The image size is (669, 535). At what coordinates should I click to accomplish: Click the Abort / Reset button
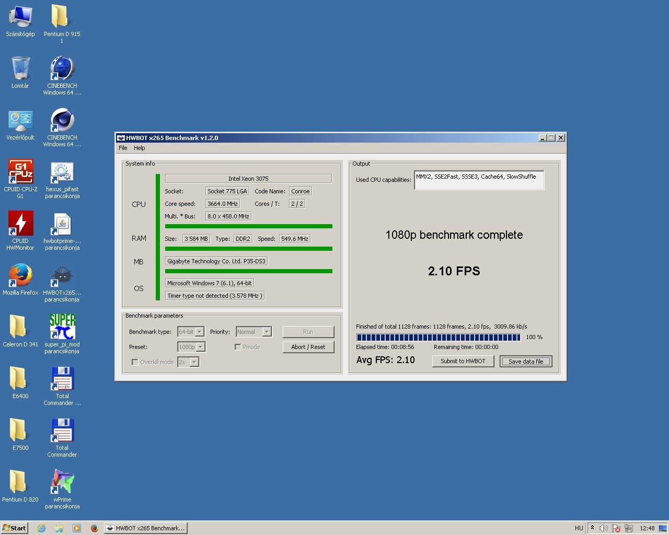pyautogui.click(x=308, y=347)
